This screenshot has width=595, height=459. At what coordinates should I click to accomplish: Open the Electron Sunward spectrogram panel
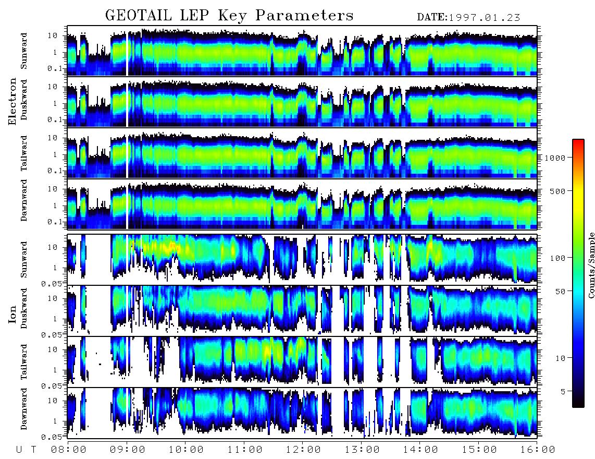302,51
